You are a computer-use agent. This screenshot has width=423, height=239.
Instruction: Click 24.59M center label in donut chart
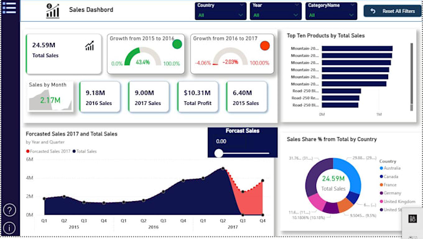(x=333, y=178)
